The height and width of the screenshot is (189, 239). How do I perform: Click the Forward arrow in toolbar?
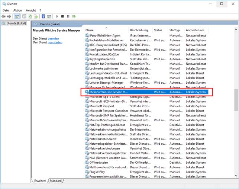tap(9, 16)
